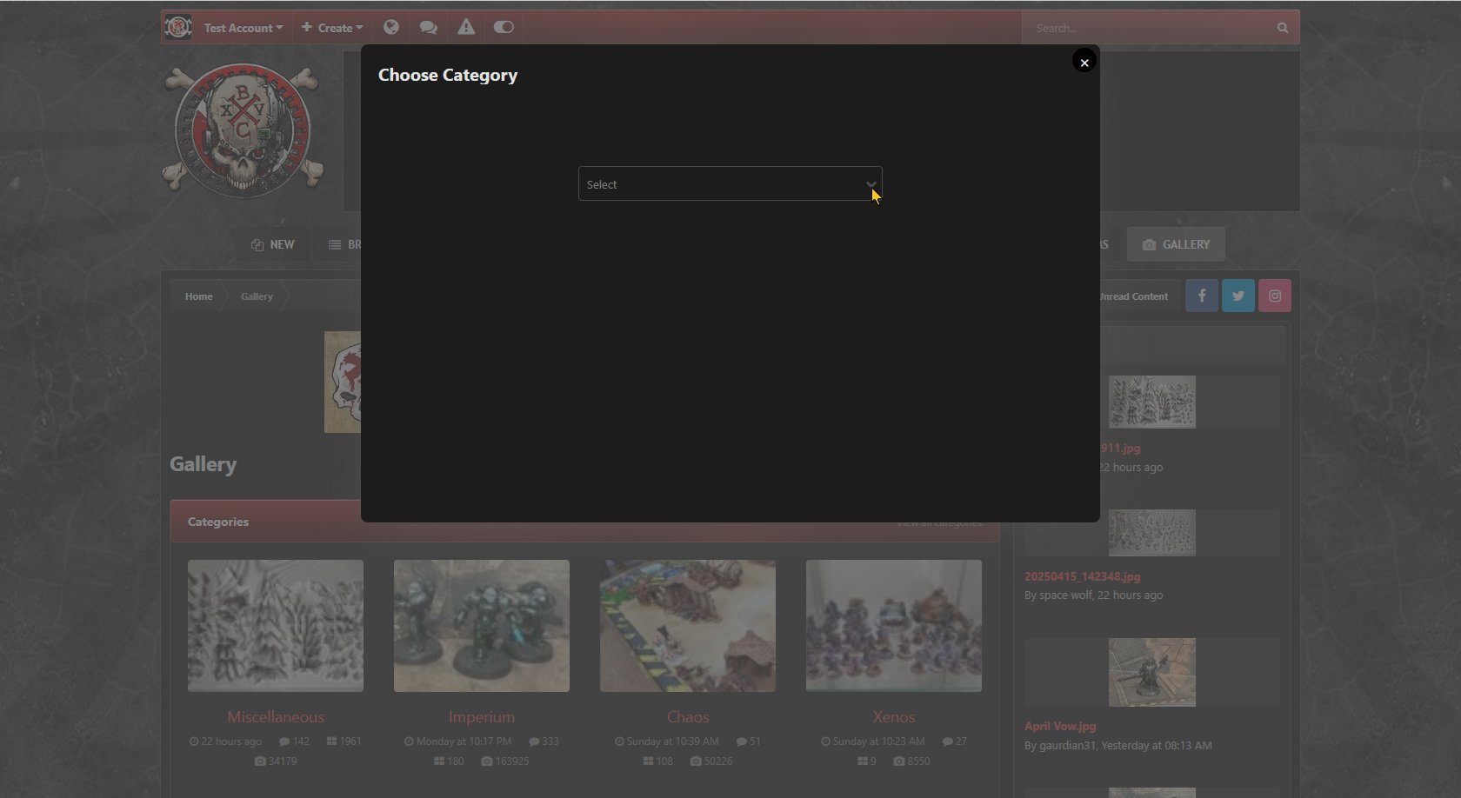Viewport: 1461px width, 798px height.
Task: Open the Chaos category thumbnail
Action: pyautogui.click(x=688, y=626)
